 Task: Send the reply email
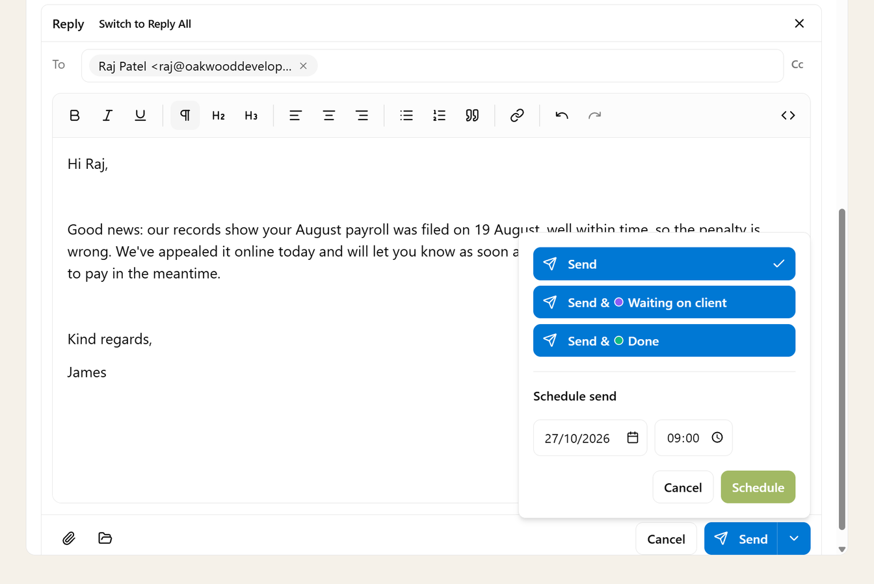(x=741, y=539)
